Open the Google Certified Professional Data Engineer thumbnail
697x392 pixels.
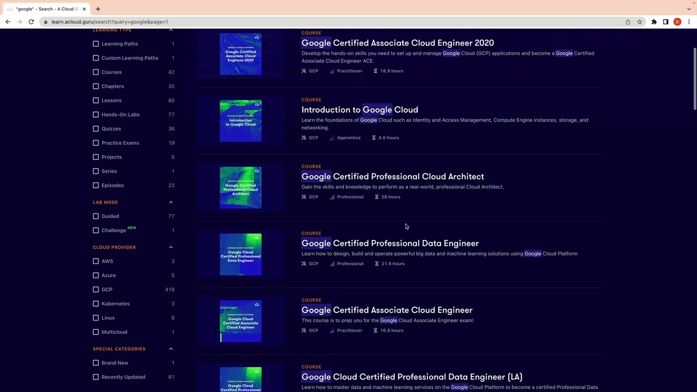click(x=241, y=254)
